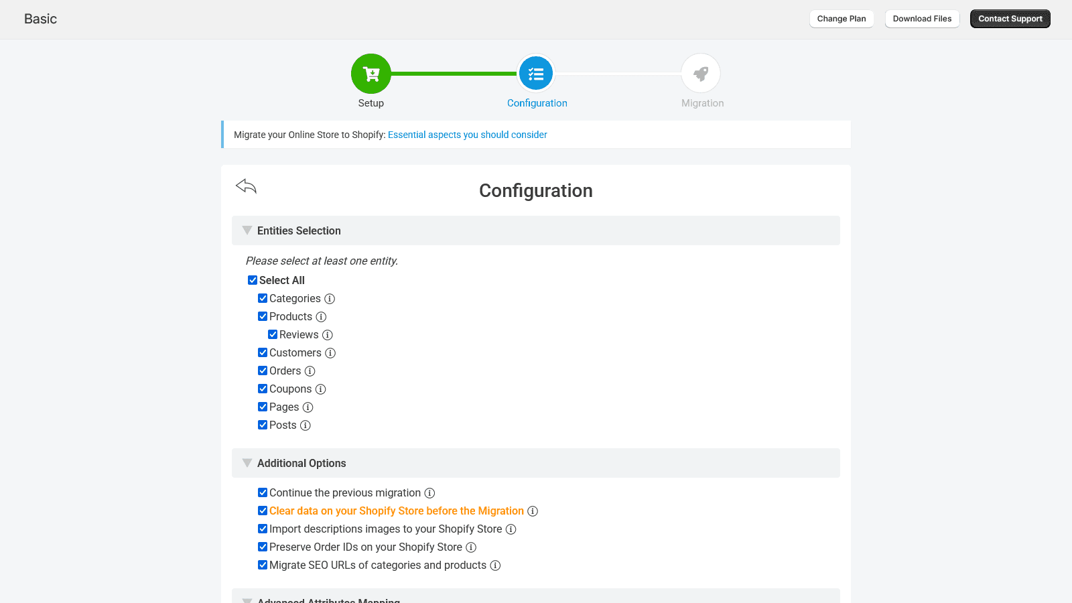Toggle the Orders checkbox

(263, 371)
